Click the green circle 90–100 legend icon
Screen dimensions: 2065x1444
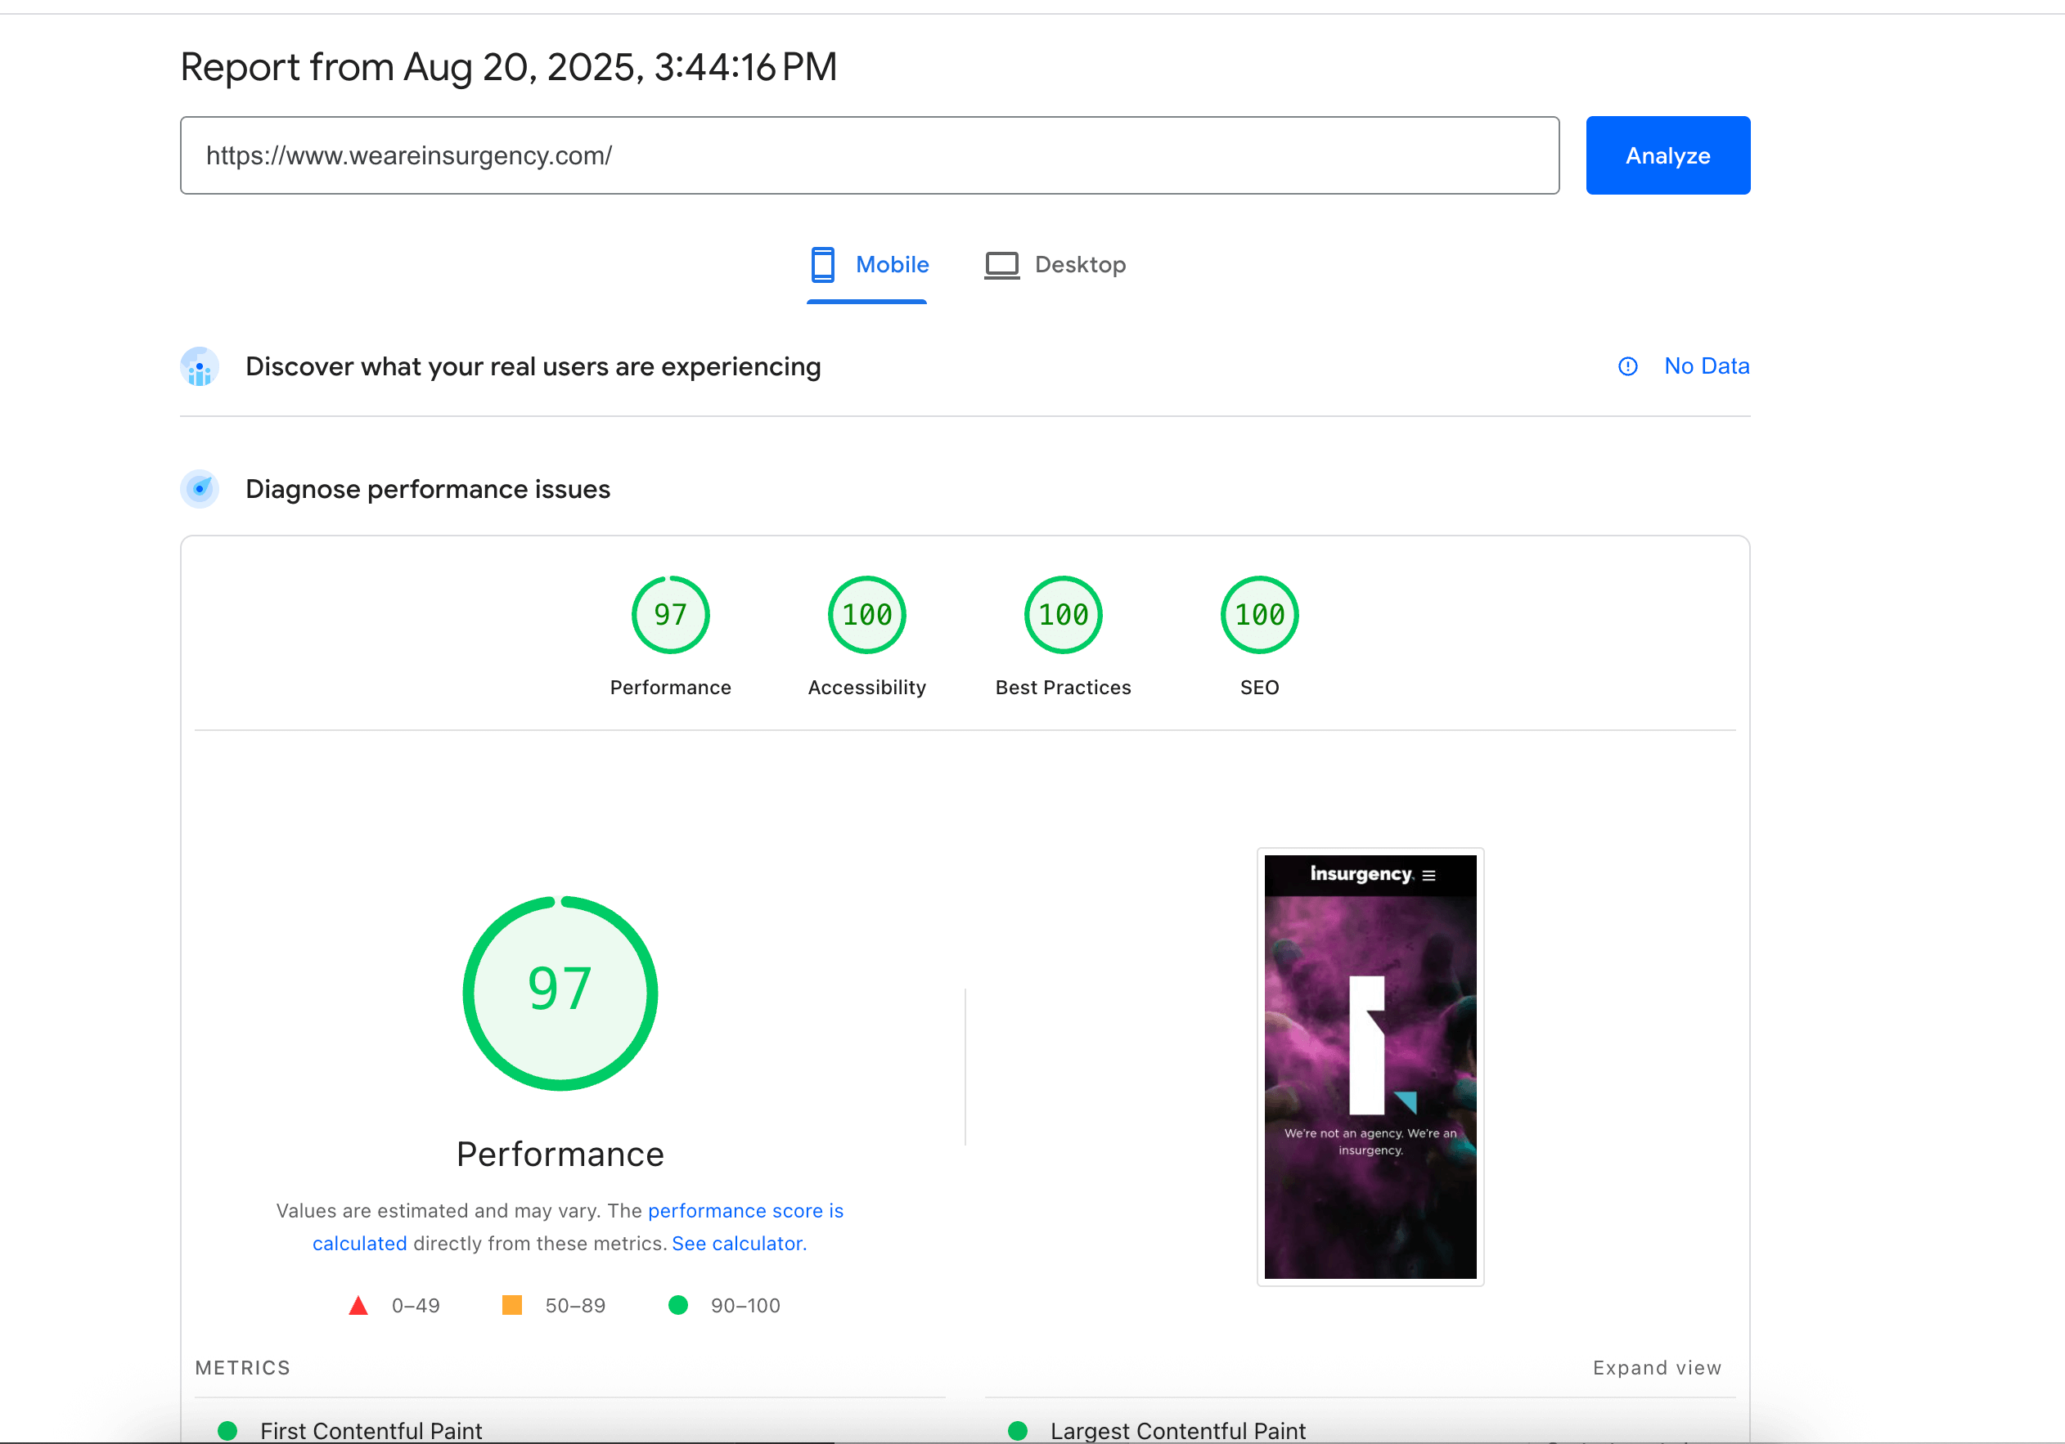(x=678, y=1305)
